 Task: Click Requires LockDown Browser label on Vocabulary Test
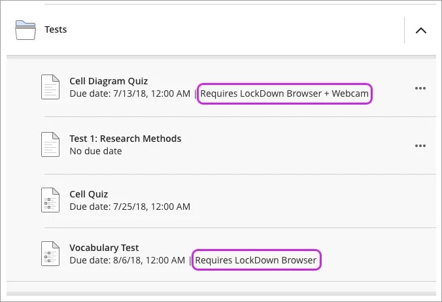[x=256, y=260]
